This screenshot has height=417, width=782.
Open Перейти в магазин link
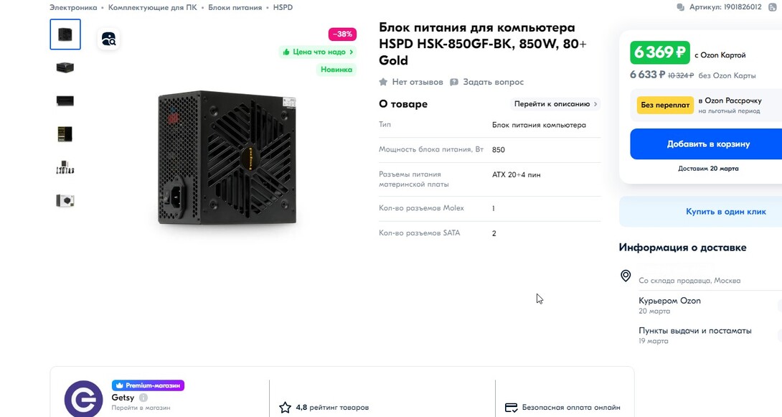point(141,408)
